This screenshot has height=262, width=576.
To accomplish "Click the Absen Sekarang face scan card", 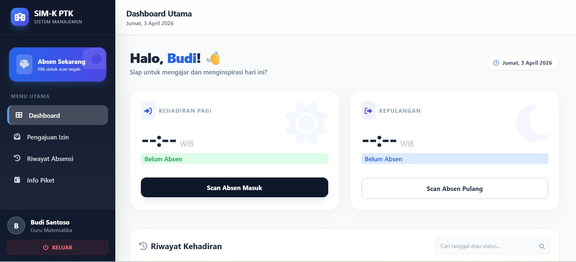I will coord(58,64).
